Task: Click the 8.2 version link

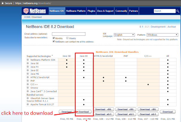Action: point(147,27)
